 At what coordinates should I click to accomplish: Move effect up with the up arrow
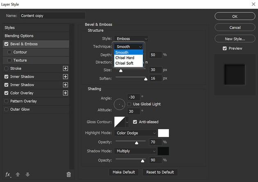coord(18,175)
